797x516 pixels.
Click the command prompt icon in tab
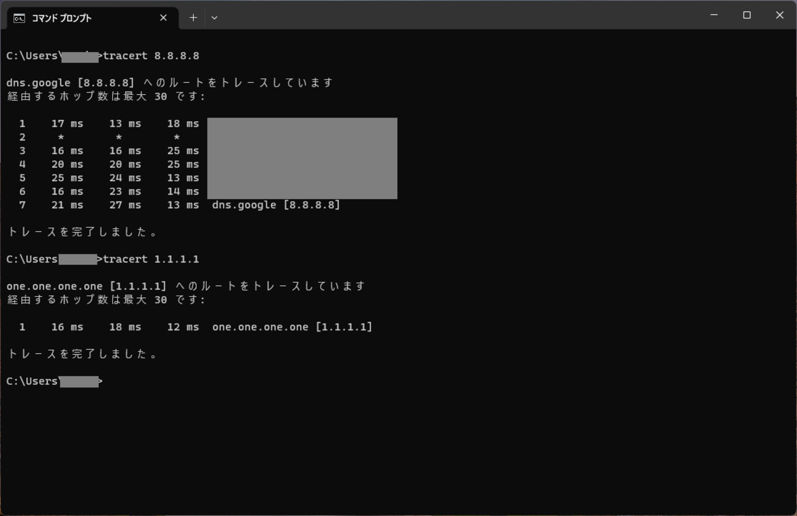pos(20,18)
